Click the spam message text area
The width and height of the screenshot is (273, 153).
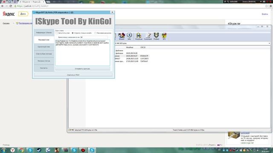click(x=82, y=53)
